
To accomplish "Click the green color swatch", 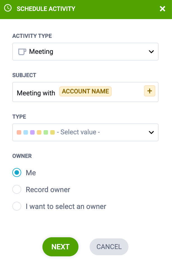I will click(46, 132).
